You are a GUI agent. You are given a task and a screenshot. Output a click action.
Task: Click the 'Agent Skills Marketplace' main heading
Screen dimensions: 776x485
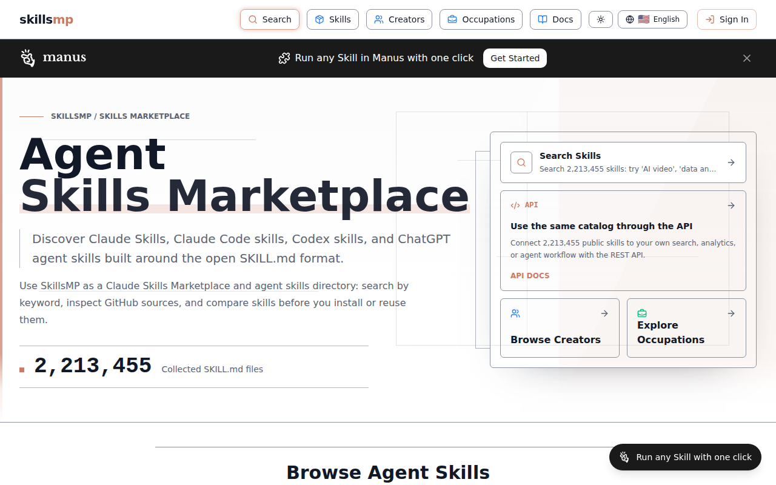(244, 175)
